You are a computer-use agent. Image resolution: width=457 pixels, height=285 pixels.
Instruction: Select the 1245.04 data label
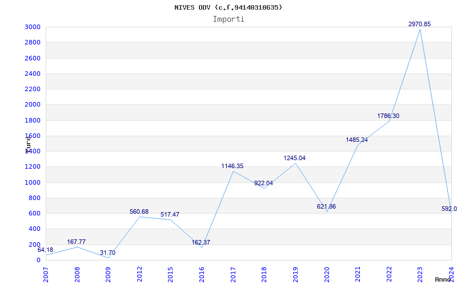[294, 158]
